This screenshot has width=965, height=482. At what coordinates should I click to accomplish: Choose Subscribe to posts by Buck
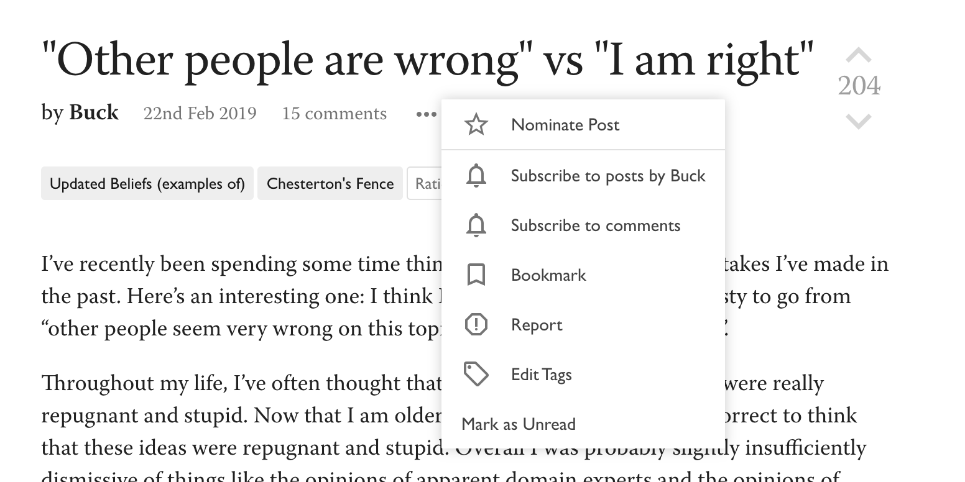pyautogui.click(x=607, y=176)
